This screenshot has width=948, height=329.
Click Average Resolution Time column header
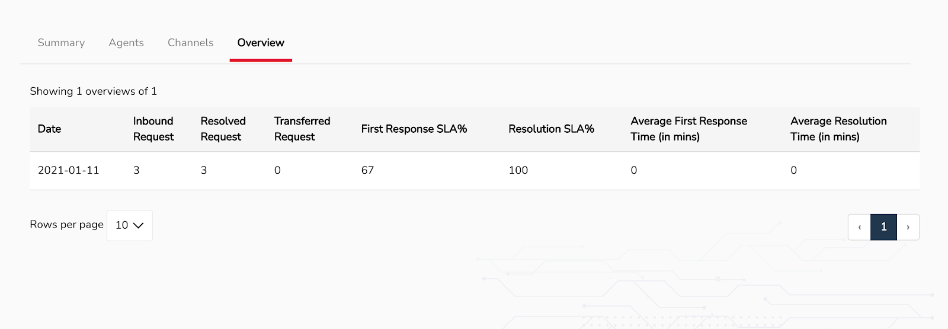point(838,129)
